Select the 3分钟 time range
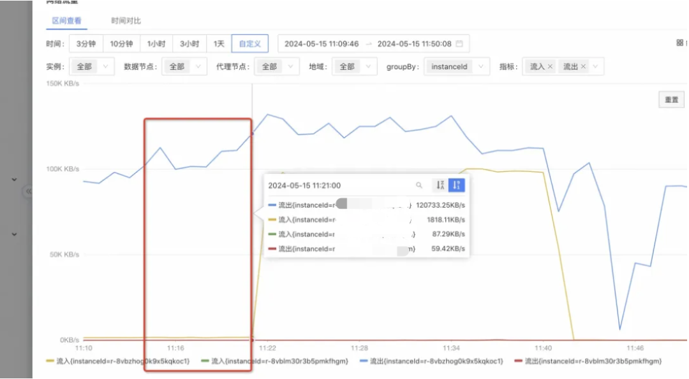Image resolution: width=689 pixels, height=379 pixels. tap(86, 44)
